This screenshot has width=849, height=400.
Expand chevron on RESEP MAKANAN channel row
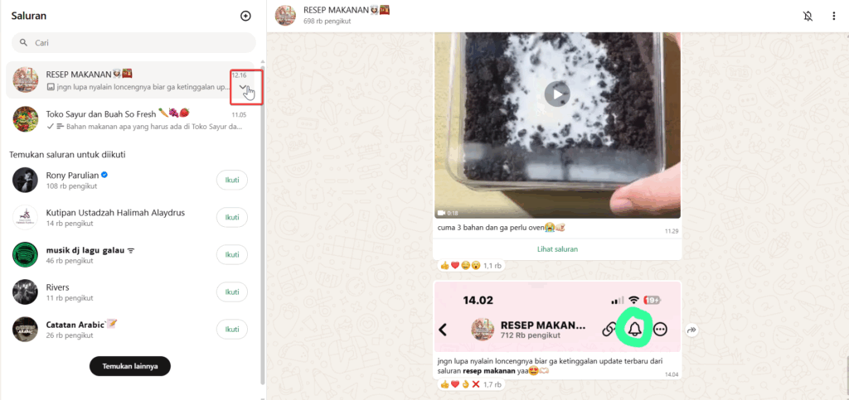point(243,88)
